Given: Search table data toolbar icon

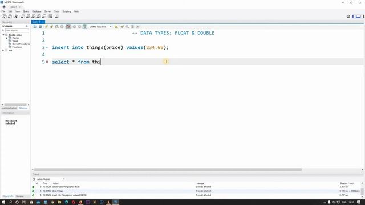Looking at the screenshot, I should 51,17.
